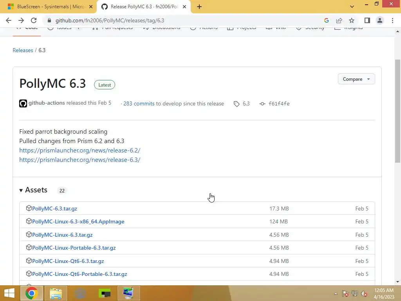Screen dimensions: 401x301
Task: Click the commit icon beside f61f4fe
Action: point(262,103)
